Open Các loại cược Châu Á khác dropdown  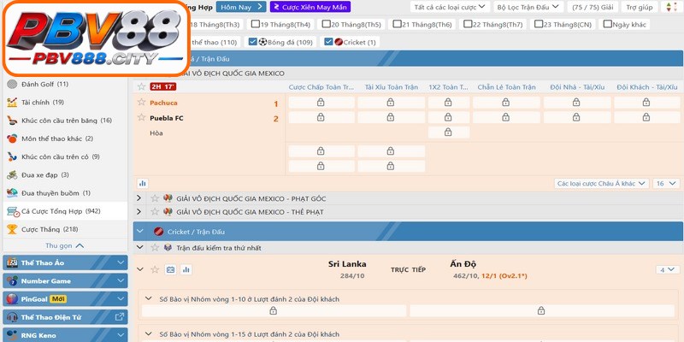(x=602, y=184)
